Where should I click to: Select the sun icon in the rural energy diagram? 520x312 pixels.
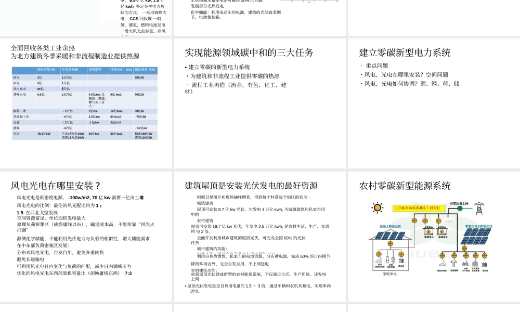pos(377,208)
